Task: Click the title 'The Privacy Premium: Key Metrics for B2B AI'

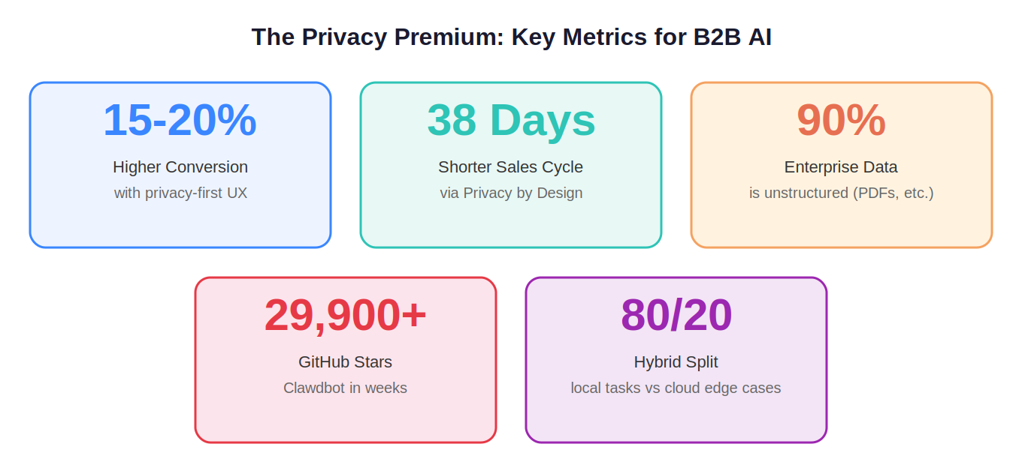Action: click(x=511, y=37)
